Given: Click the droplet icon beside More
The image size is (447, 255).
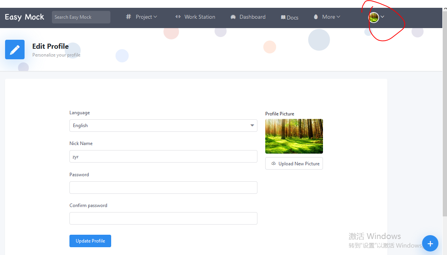Looking at the screenshot, I should (316, 16).
